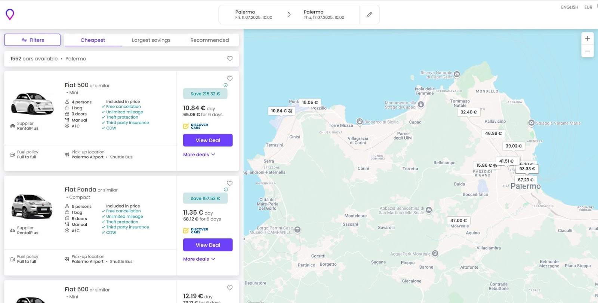598x303 pixels.
Task: Click Fiat Panda or similar title
Action: point(91,190)
